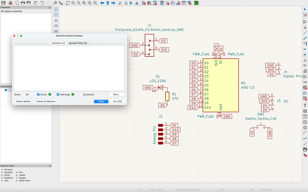Zoom out of the schematic
The height and width of the screenshot is (192, 308).
[x=79, y=3]
